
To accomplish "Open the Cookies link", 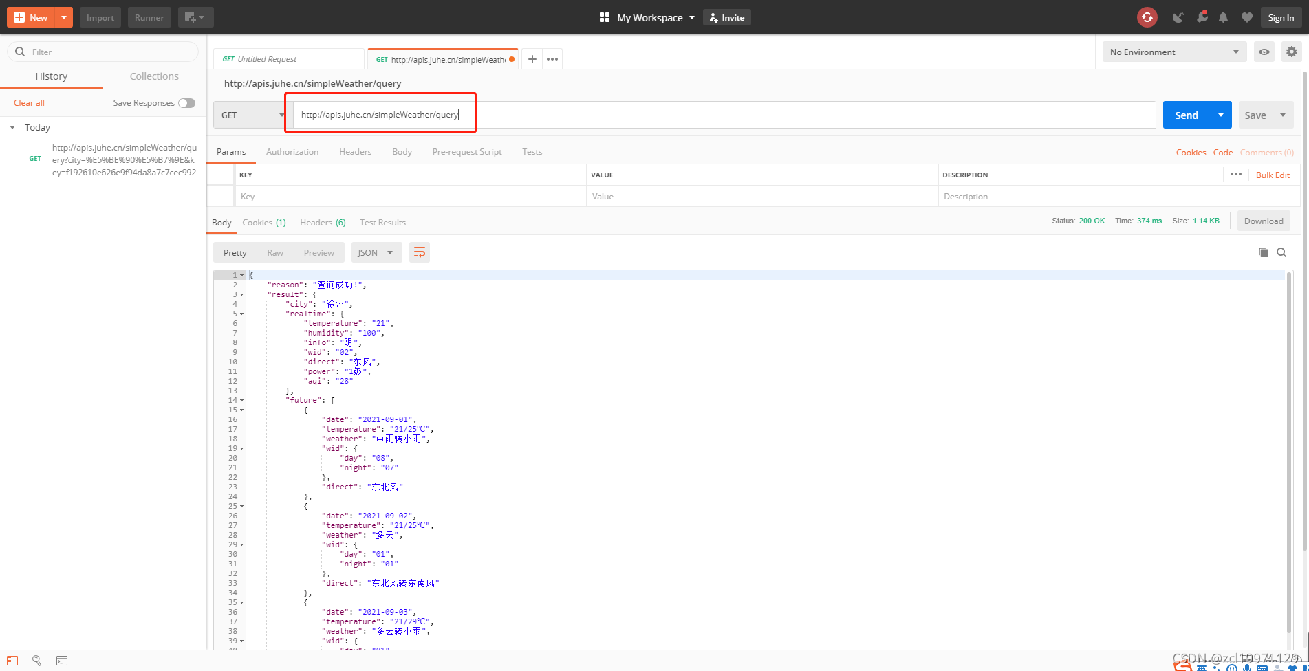I will (1191, 152).
